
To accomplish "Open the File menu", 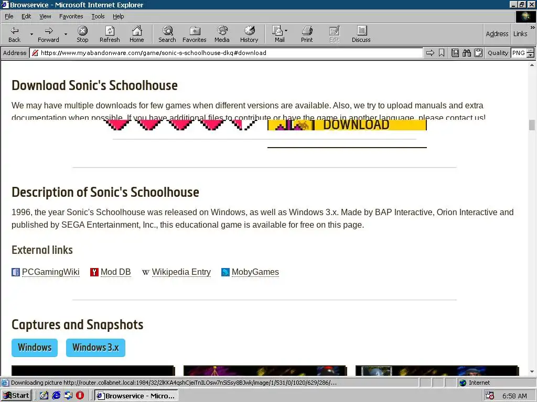I will (9, 16).
